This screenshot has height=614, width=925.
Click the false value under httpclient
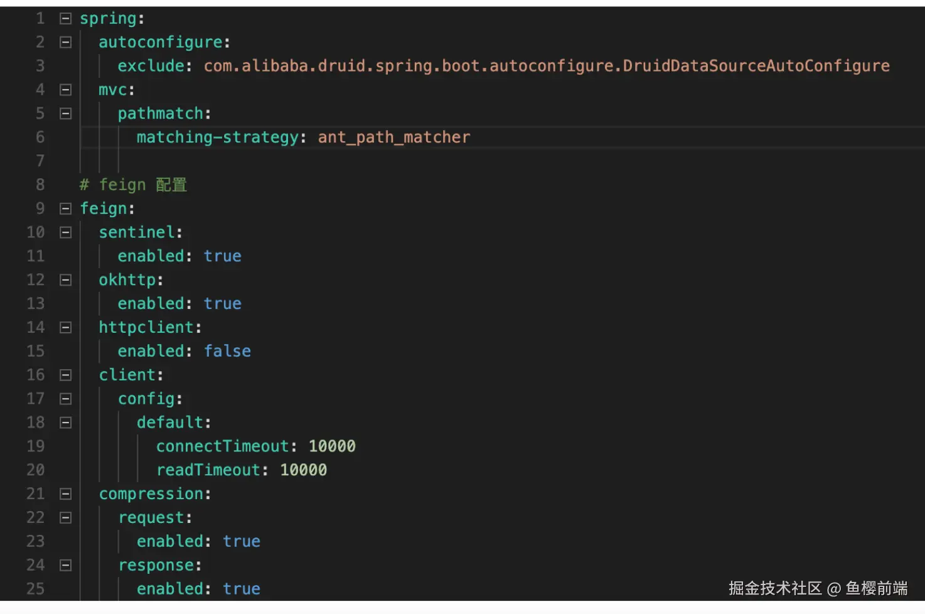tap(227, 351)
